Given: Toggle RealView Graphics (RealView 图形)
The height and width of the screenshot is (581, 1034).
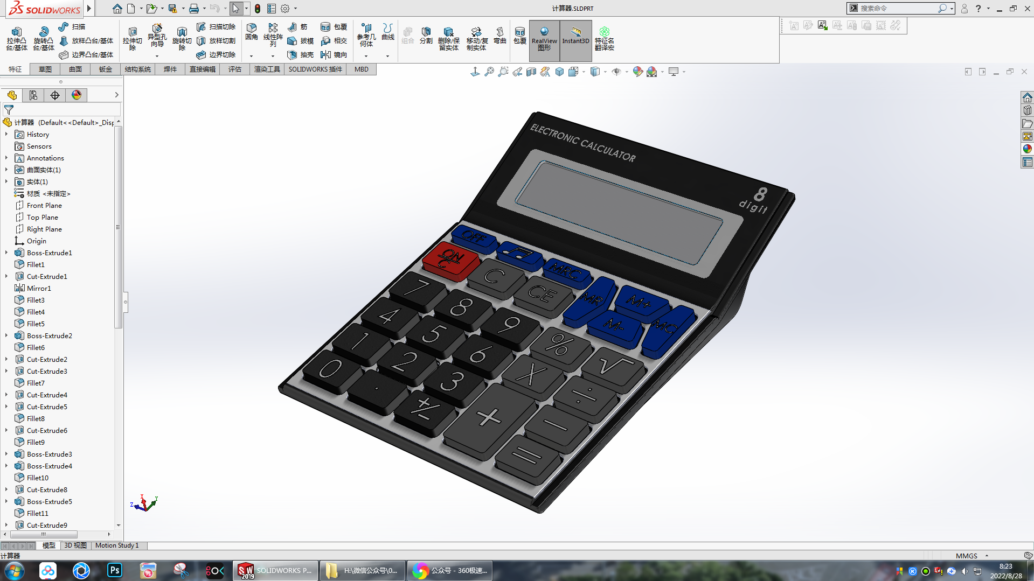Looking at the screenshot, I should click(x=544, y=40).
